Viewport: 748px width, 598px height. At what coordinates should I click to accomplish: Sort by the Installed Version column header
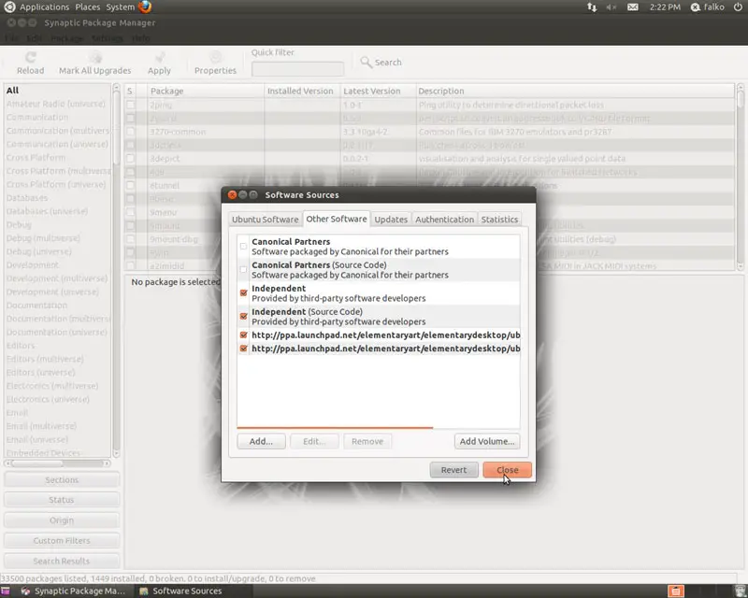[301, 91]
